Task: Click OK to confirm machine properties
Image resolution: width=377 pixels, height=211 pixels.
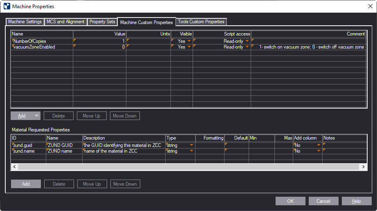Action: tap(290, 201)
